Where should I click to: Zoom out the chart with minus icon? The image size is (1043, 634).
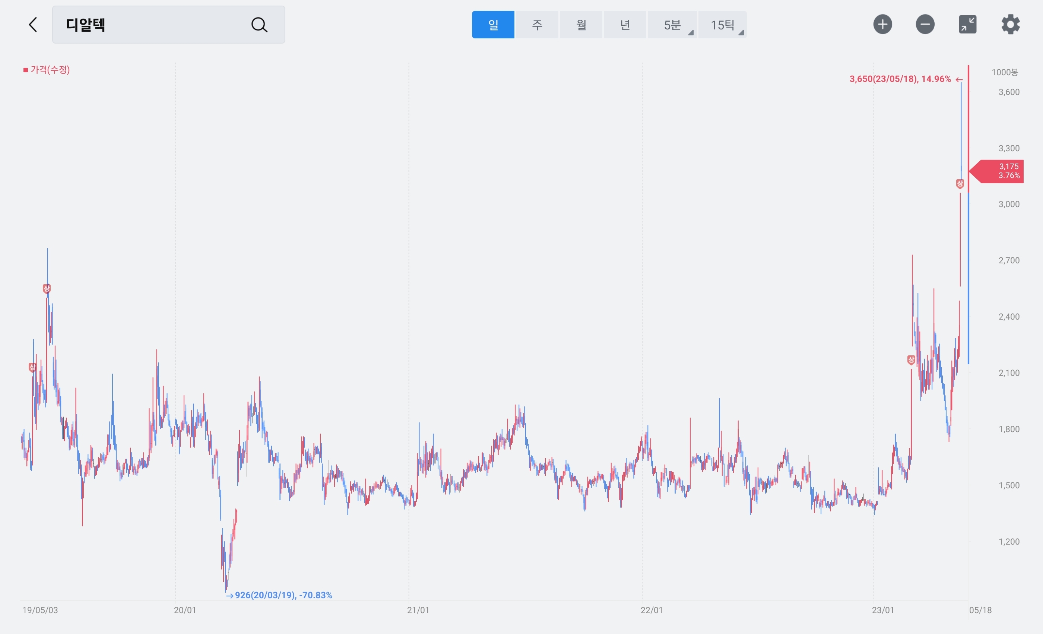point(925,24)
